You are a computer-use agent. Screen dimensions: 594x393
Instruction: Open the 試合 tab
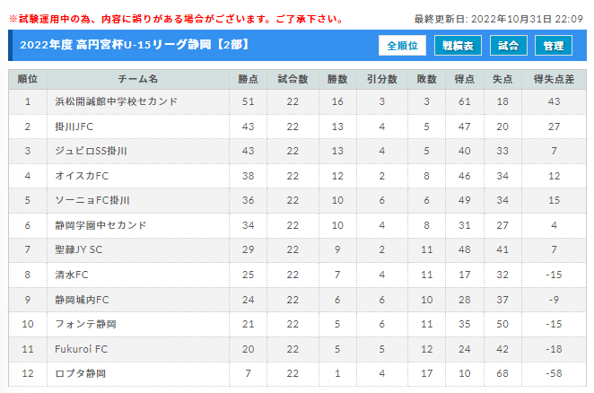coord(508,45)
